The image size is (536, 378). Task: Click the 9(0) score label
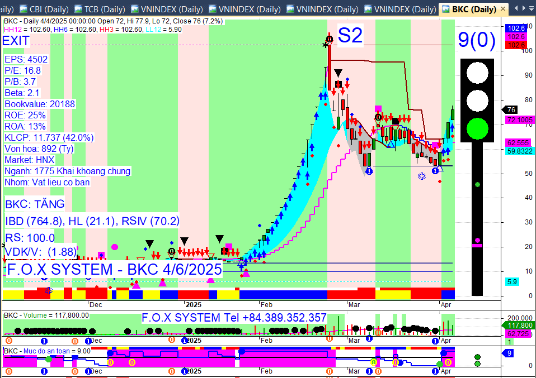(477, 40)
